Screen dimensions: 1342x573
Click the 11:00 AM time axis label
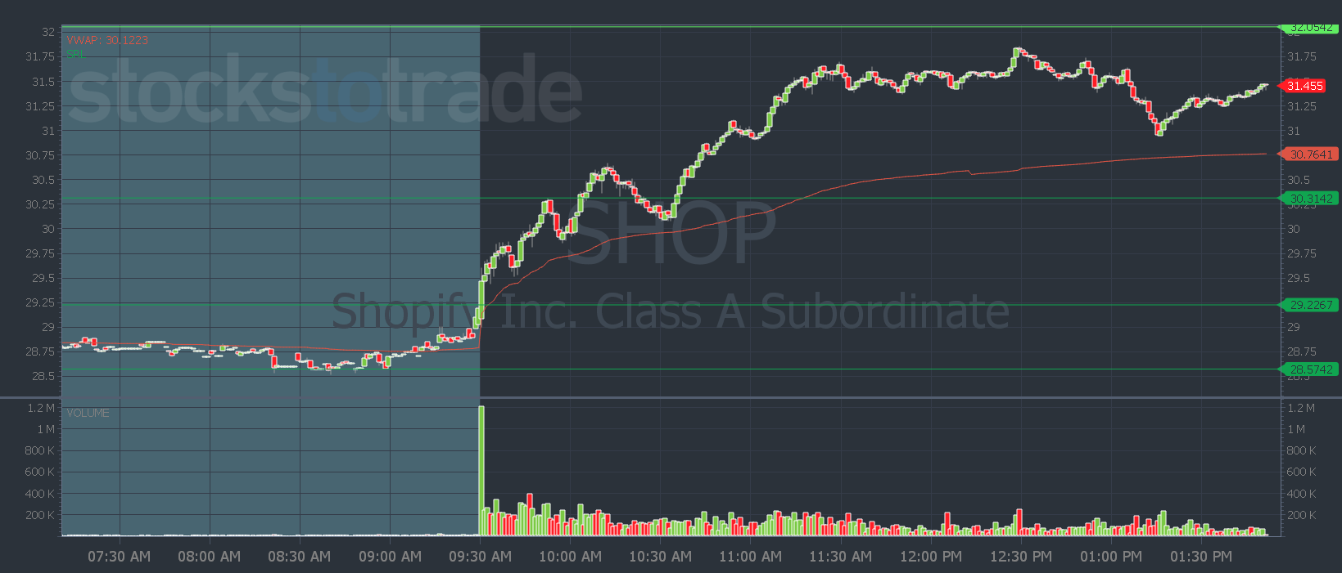coord(750,557)
